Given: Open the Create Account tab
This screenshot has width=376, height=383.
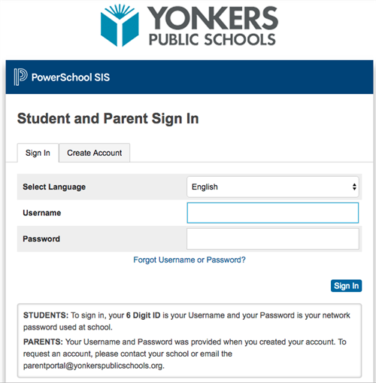Looking at the screenshot, I should (95, 153).
